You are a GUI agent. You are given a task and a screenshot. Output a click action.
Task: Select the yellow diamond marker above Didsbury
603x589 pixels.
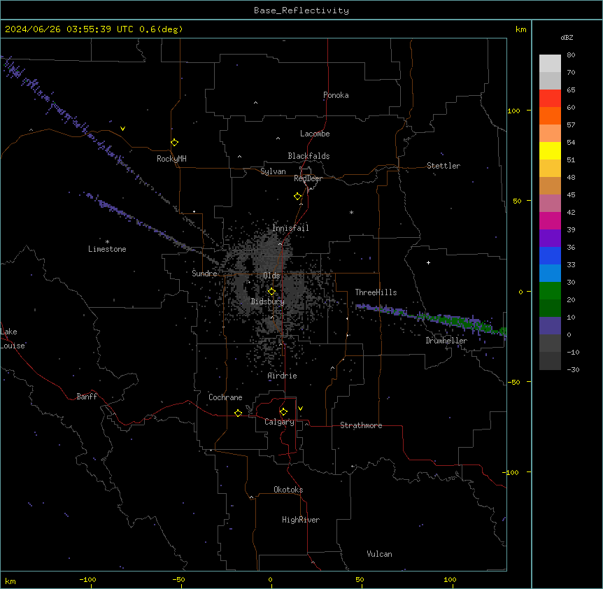tap(272, 292)
